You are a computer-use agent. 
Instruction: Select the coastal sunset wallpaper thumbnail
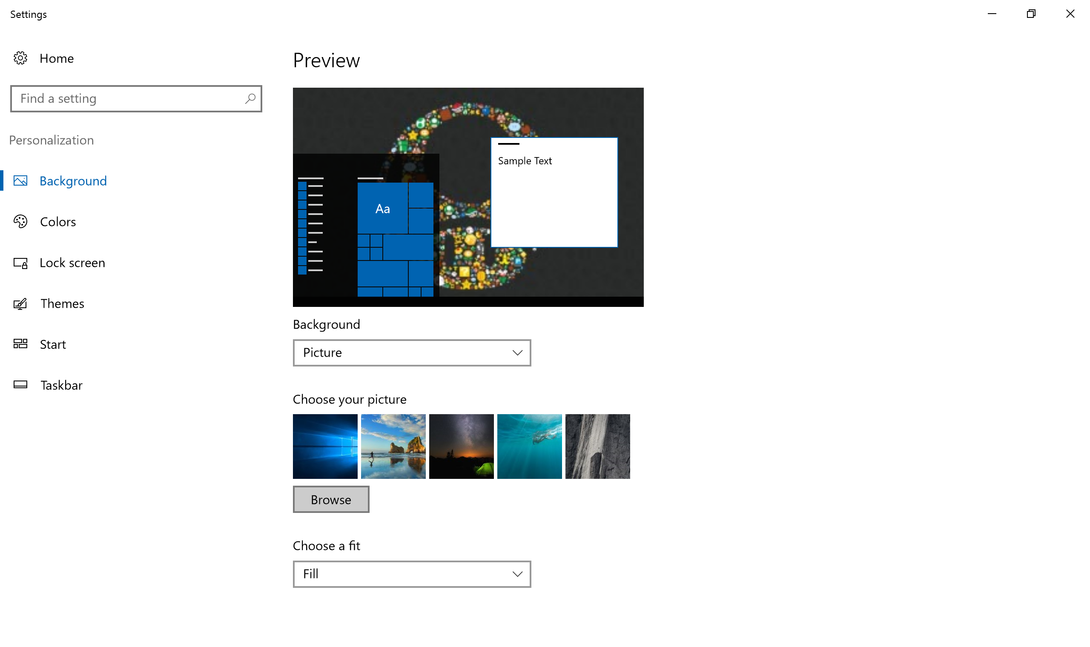(393, 446)
